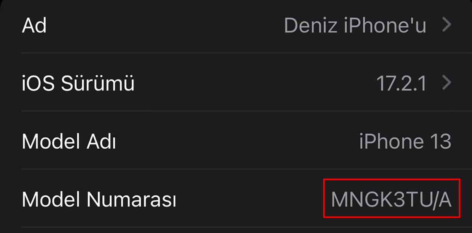Tap the row showing iPhone 13
472x233 pixels.
(x=236, y=141)
